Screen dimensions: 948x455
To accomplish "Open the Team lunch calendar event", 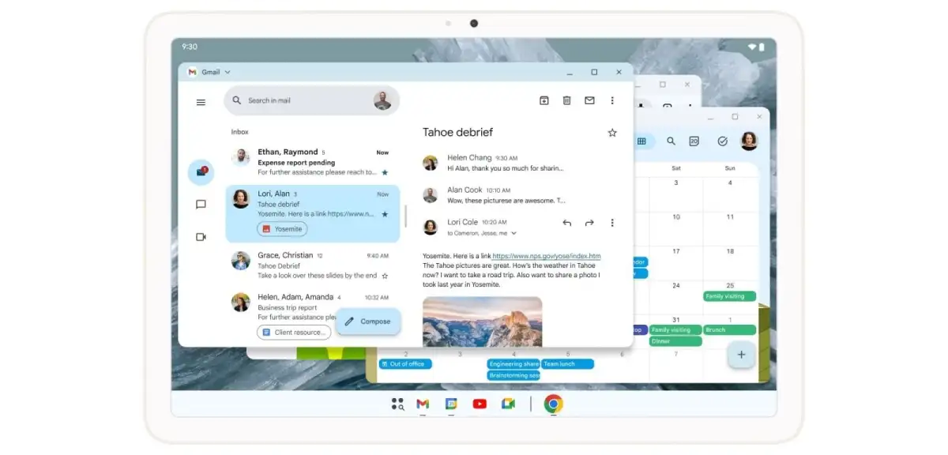I will click(x=567, y=364).
